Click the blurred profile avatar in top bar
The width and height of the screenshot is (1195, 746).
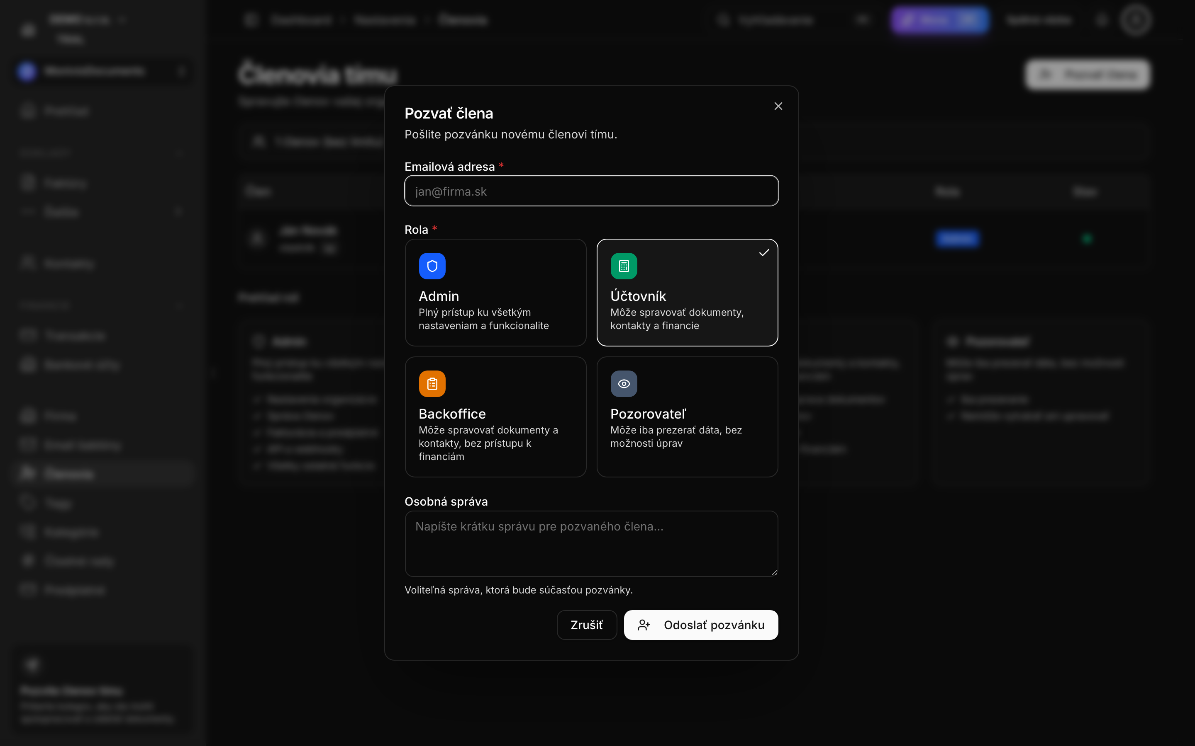point(1136,20)
